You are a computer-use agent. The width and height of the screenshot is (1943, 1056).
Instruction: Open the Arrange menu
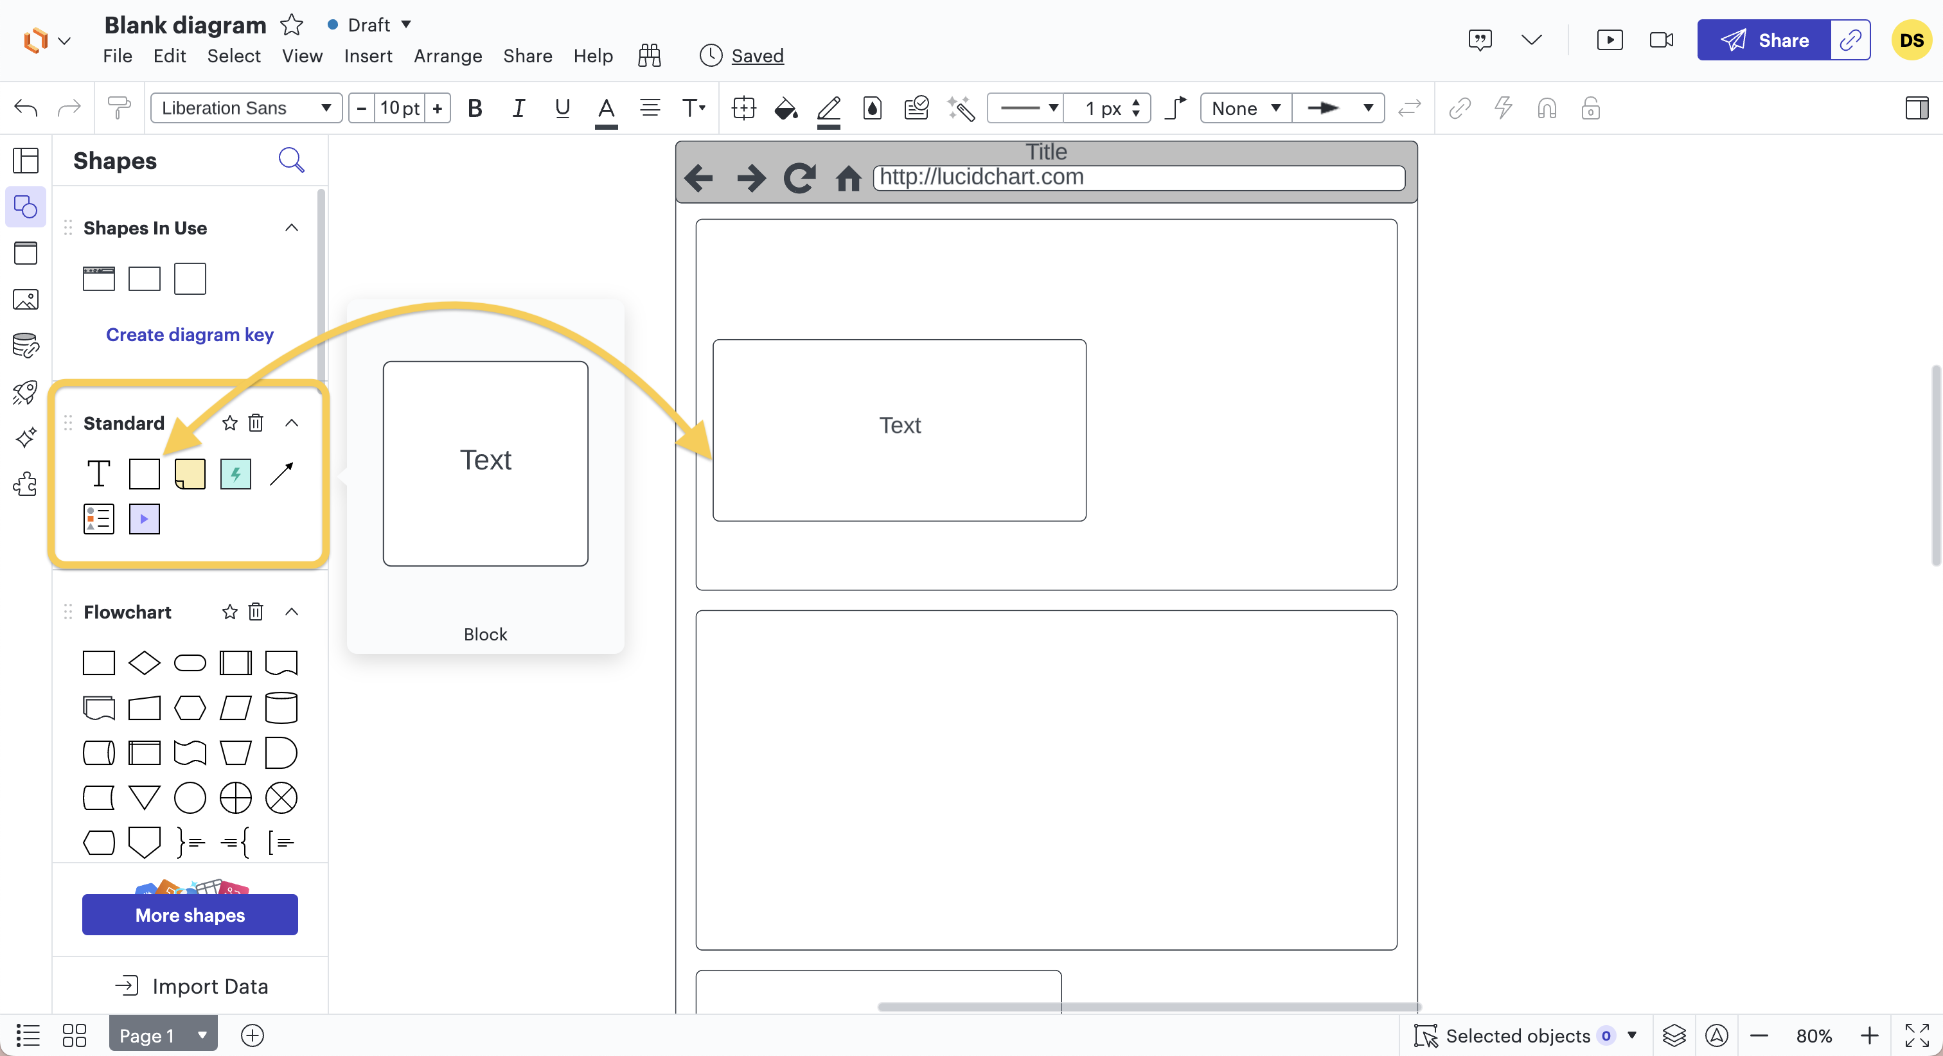pyautogui.click(x=448, y=56)
